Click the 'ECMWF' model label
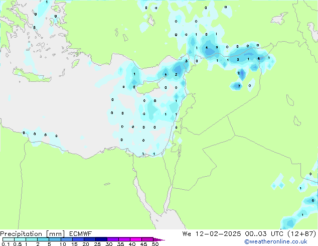The width and height of the screenshot is (318, 246). 81,234
